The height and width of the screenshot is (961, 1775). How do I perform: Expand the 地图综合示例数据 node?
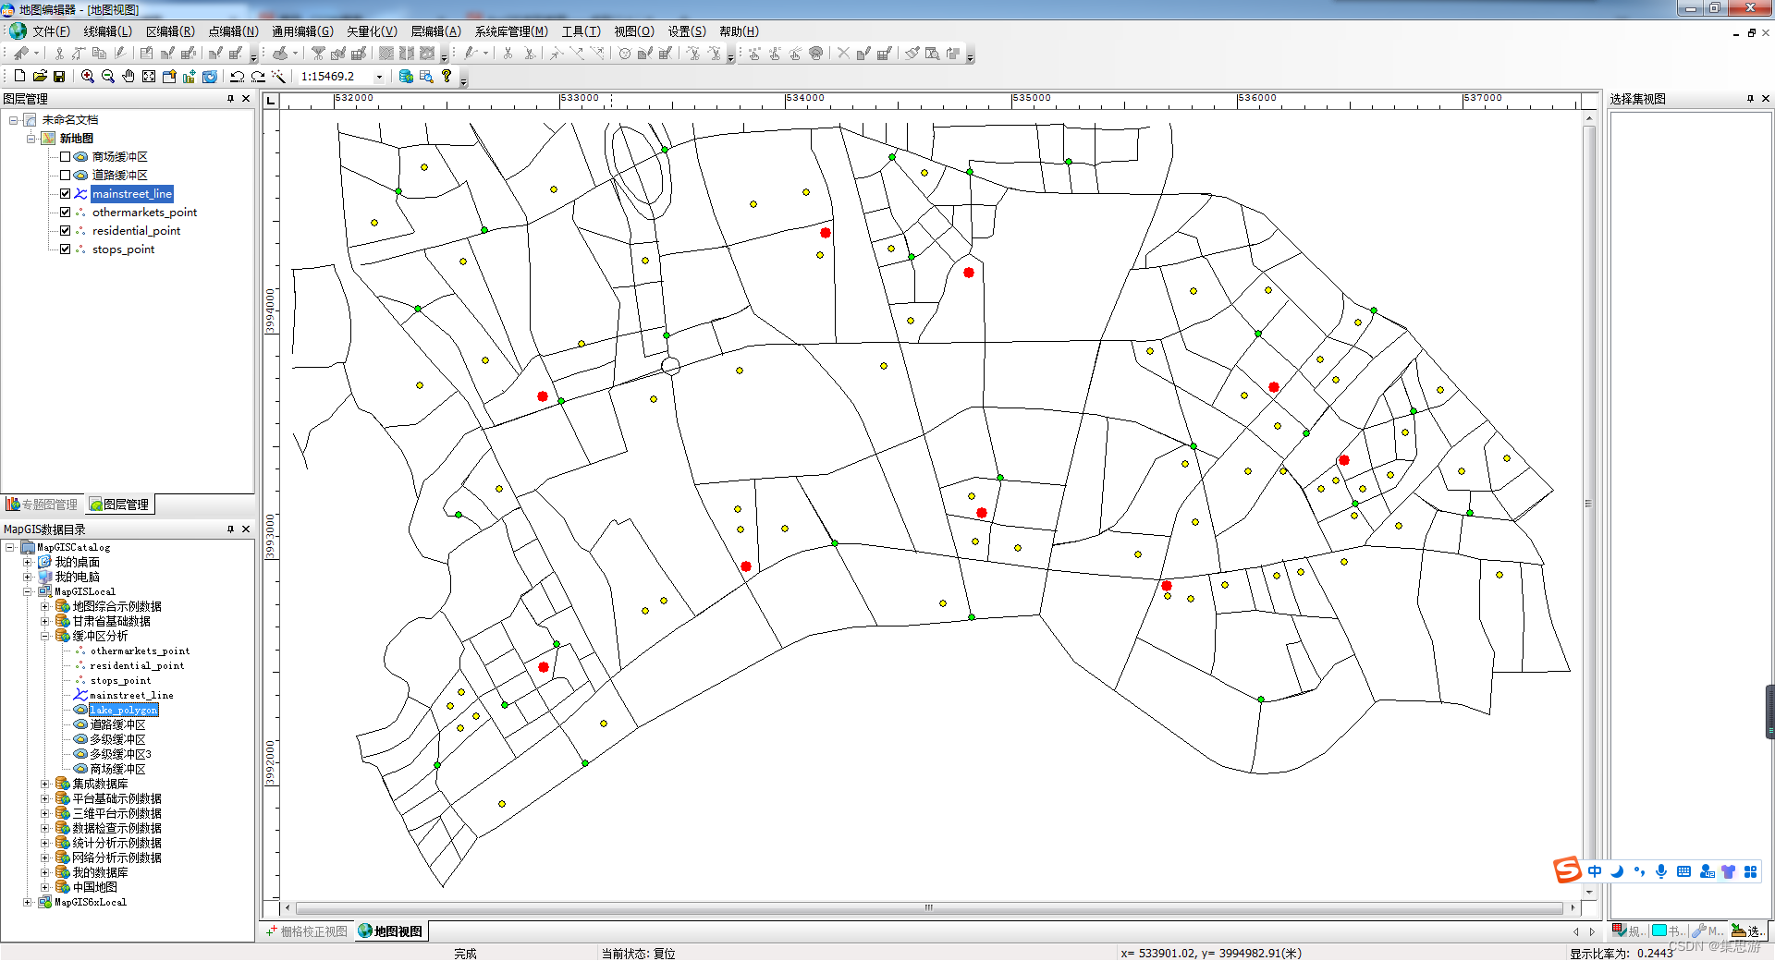pyautogui.click(x=44, y=606)
